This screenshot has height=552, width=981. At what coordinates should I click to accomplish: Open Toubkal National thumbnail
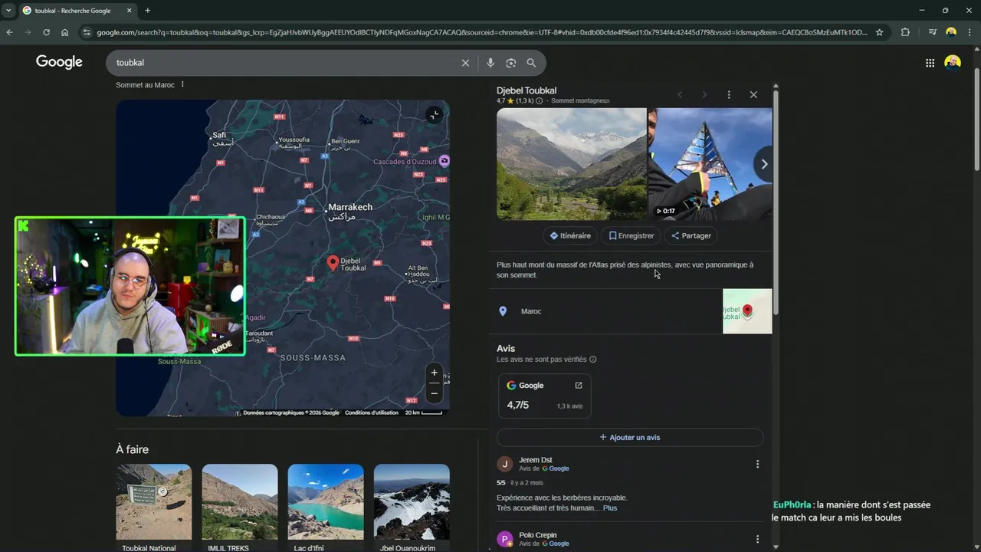click(154, 502)
